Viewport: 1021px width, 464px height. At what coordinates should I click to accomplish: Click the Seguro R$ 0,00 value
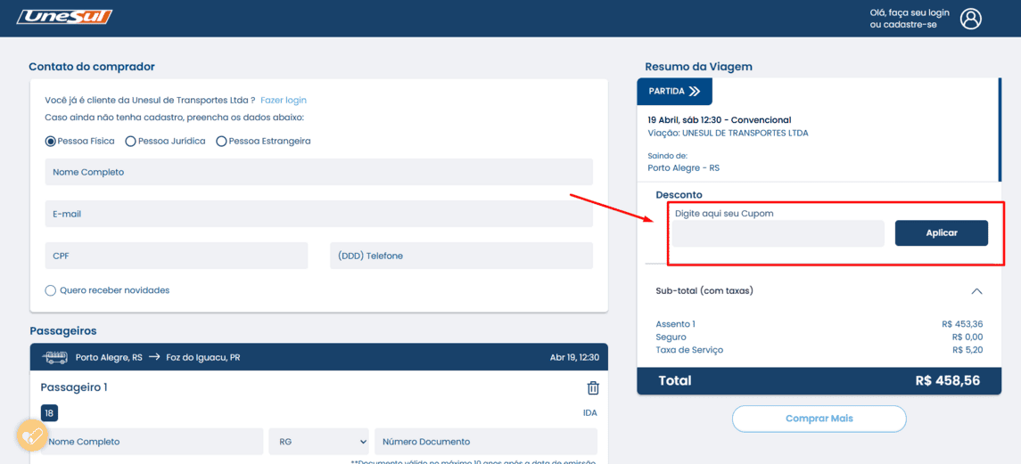click(967, 338)
